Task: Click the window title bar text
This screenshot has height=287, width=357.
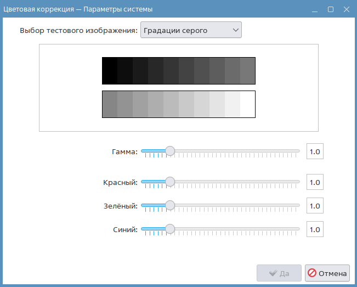Action: click(78, 9)
